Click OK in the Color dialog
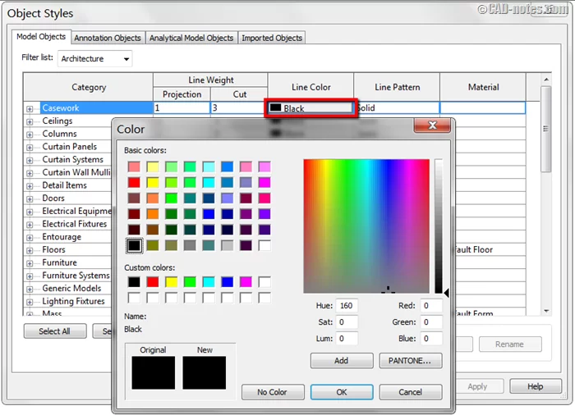 tap(342, 392)
